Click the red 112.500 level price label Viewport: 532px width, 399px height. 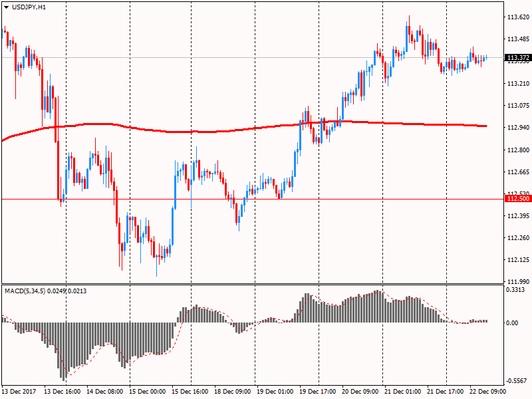point(518,199)
